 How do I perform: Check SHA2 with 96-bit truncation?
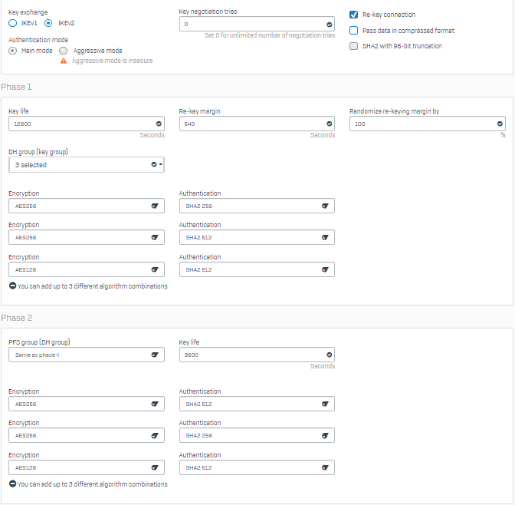point(353,46)
